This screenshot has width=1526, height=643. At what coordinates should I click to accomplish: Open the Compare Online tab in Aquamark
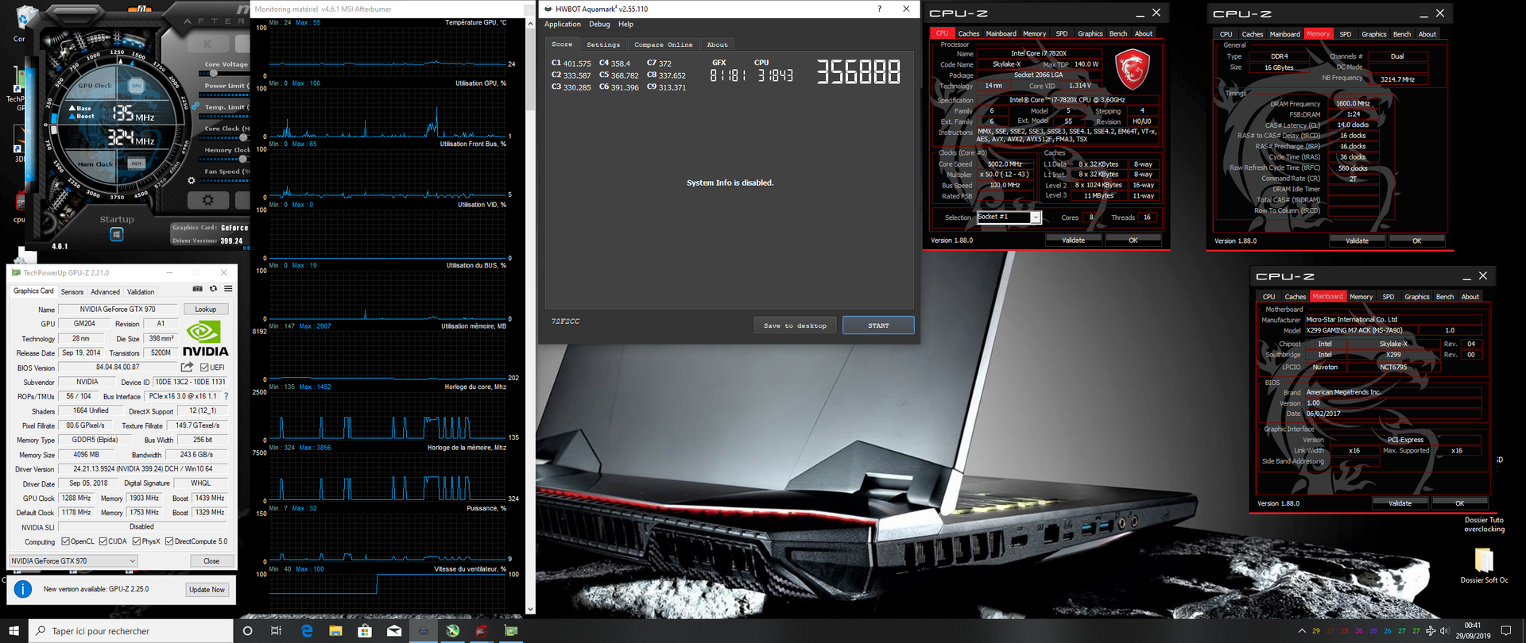664,44
